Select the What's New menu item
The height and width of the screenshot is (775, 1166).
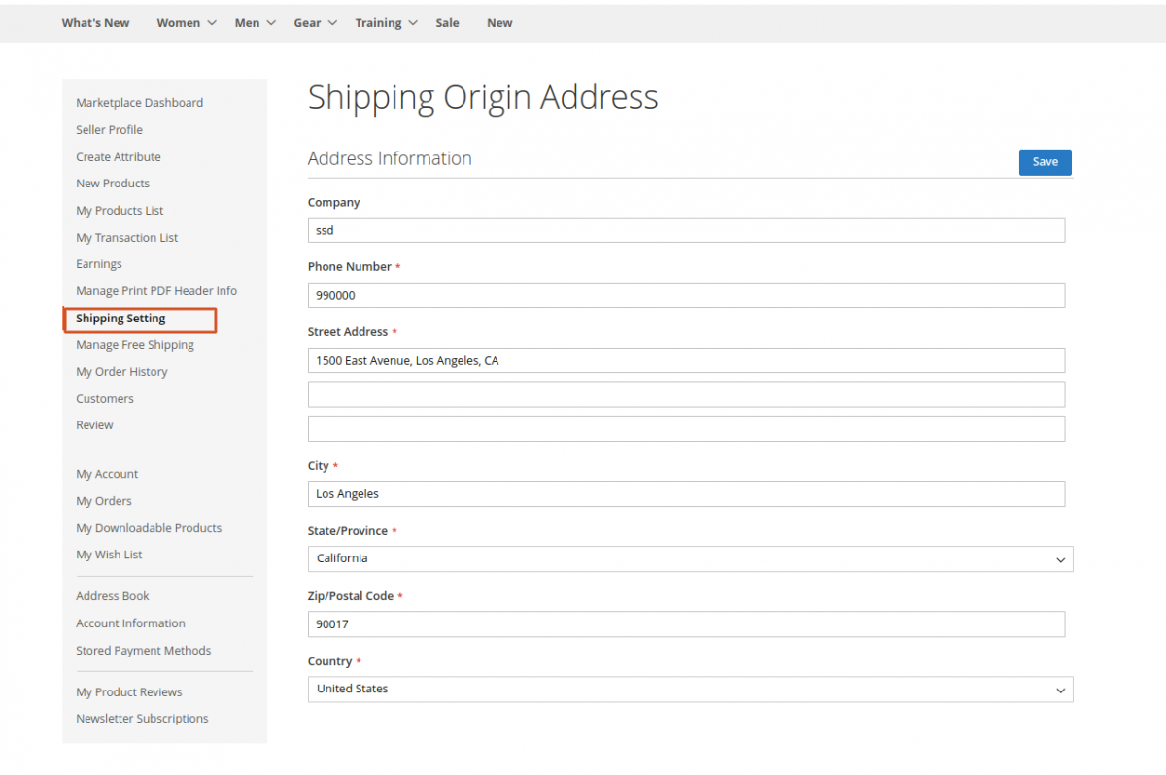[x=95, y=22]
